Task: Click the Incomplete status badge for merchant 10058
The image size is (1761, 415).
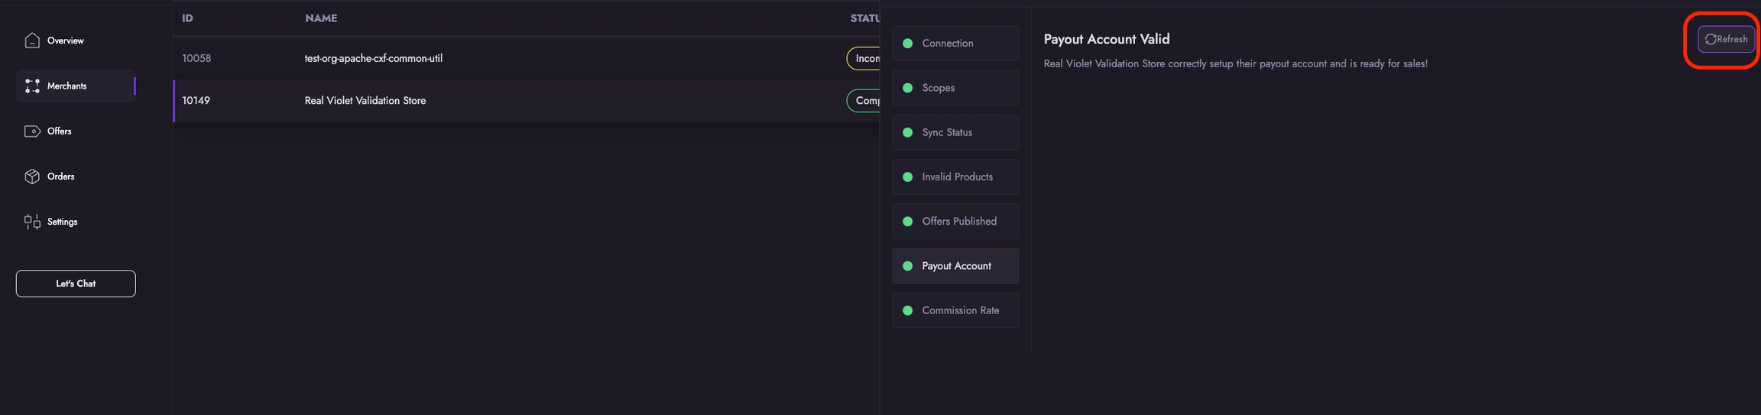Action: [865, 58]
